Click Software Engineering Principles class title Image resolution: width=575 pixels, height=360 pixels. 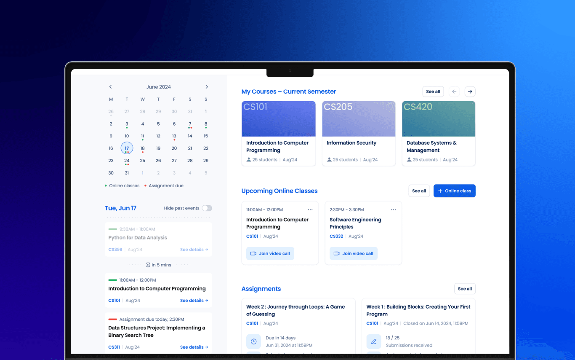355,223
